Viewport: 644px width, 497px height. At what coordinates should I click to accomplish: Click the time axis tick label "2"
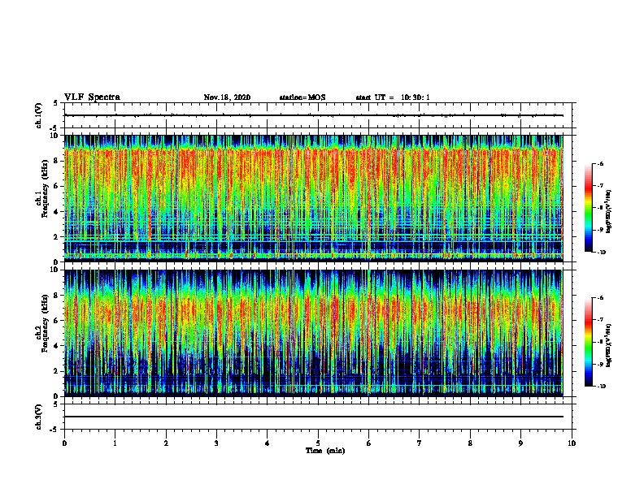(166, 443)
